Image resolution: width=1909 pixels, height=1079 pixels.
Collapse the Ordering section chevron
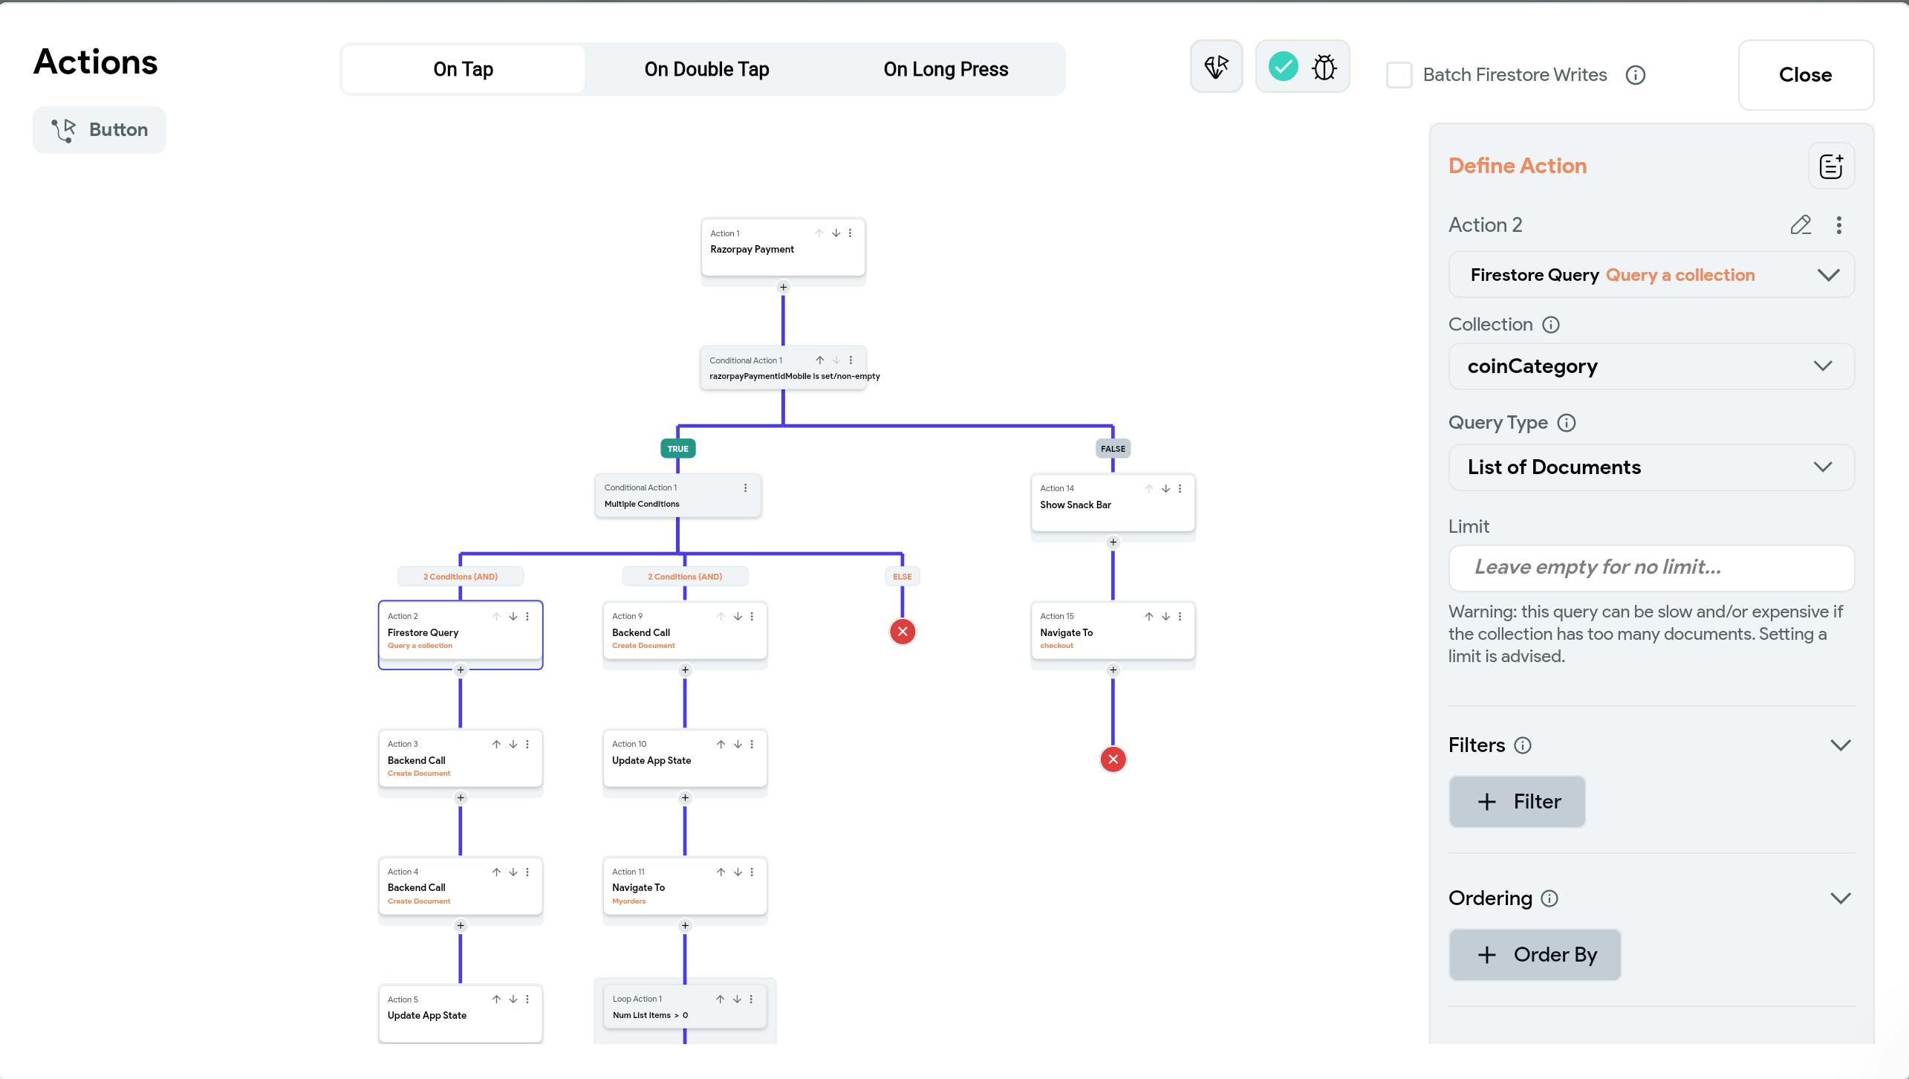[x=1840, y=898]
